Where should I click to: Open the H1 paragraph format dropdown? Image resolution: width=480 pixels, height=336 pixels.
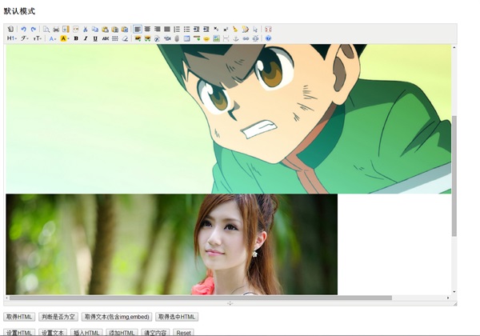(x=12, y=38)
